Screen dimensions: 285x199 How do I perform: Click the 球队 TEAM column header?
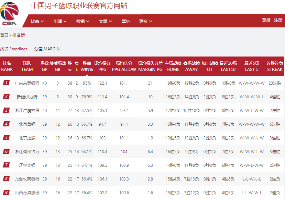[x=27, y=66]
